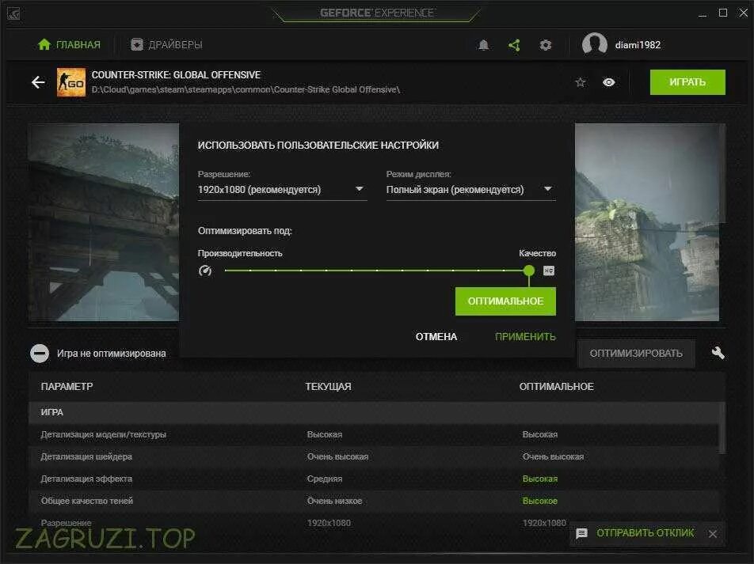Open the notifications bell icon

pos(484,45)
